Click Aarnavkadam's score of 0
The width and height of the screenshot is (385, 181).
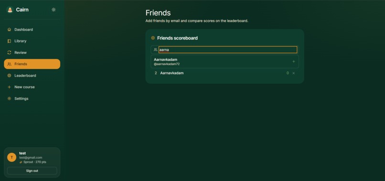(288, 73)
